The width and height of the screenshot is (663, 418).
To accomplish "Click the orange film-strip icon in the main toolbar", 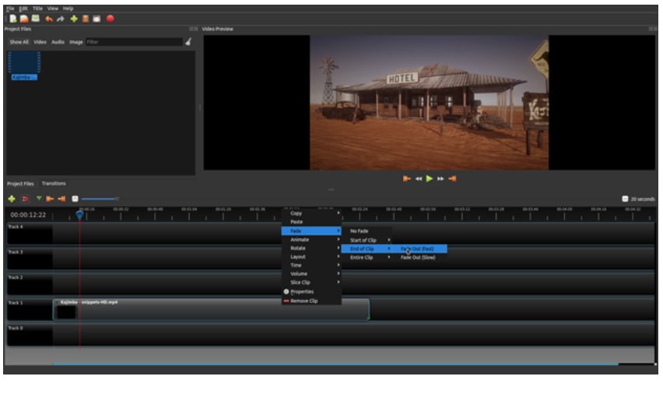I will [x=86, y=19].
